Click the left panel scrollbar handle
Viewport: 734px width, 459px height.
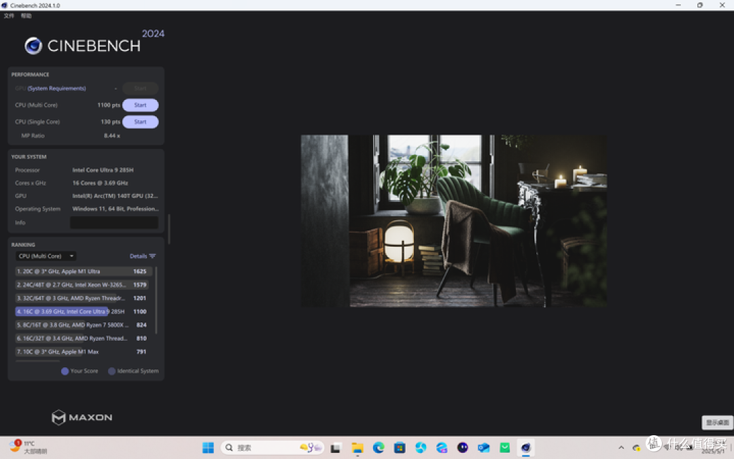[169, 229]
